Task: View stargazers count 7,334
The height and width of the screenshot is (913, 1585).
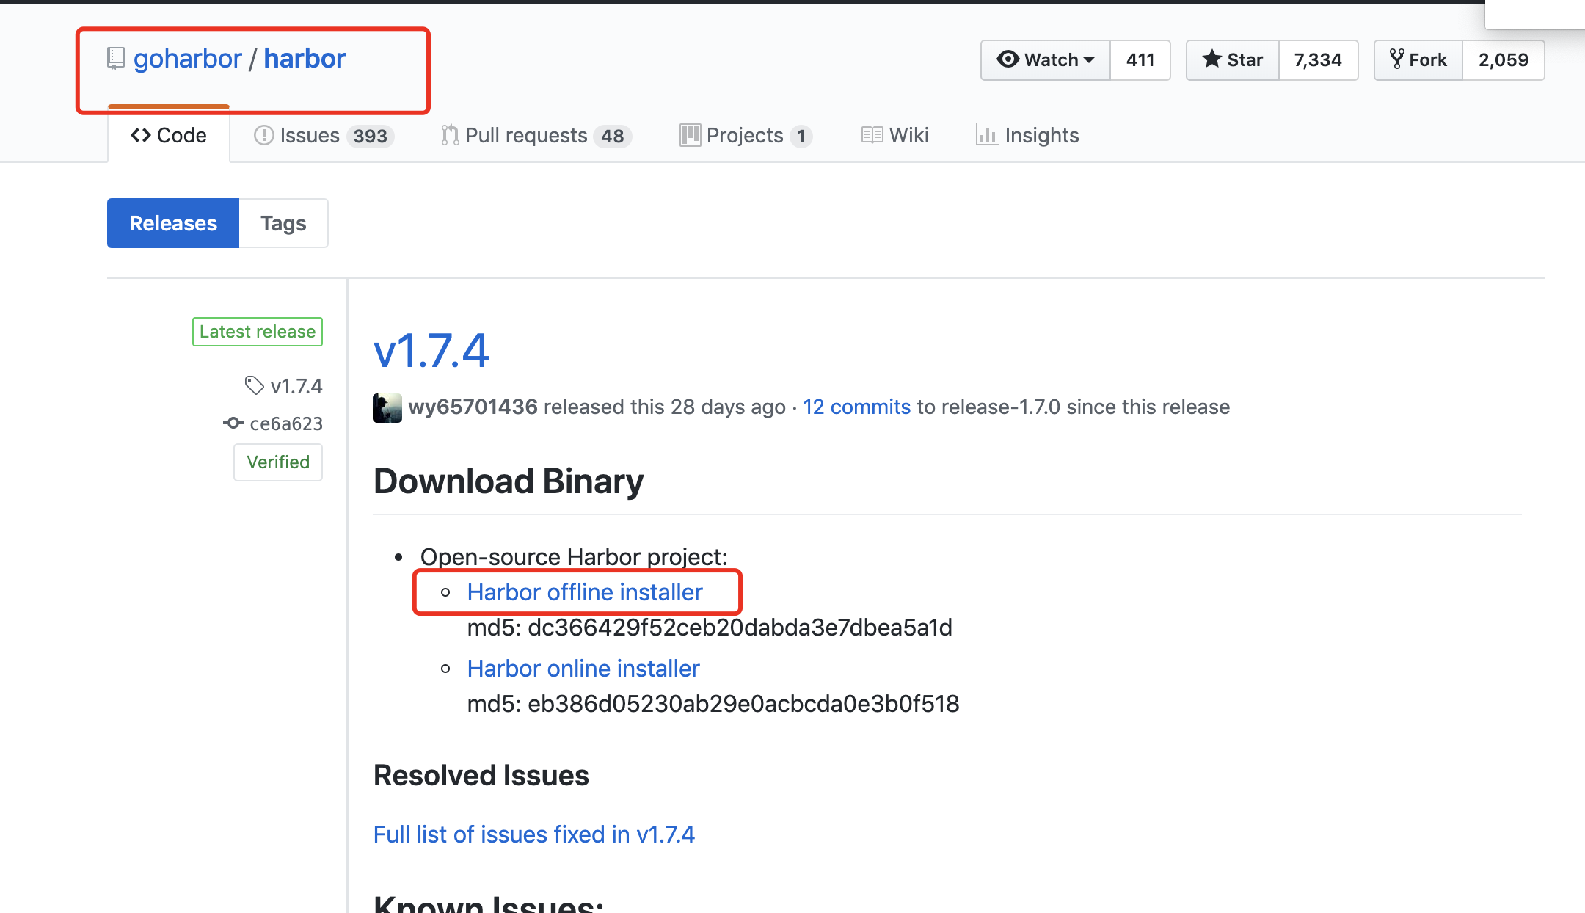Action: 1318,60
